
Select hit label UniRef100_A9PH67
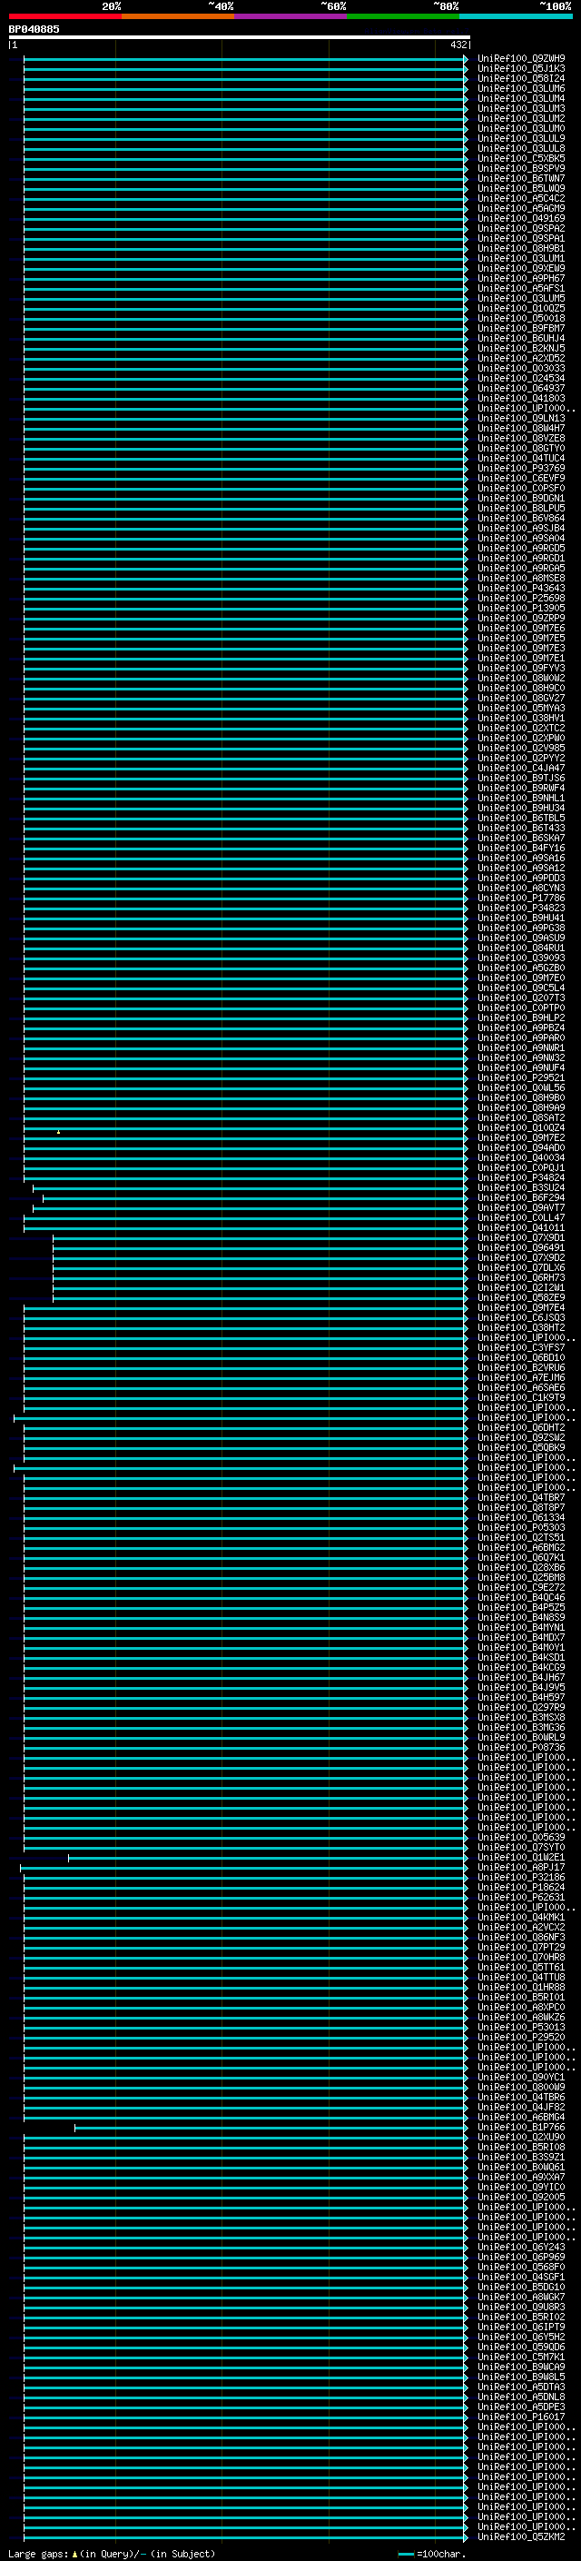pos(521,278)
